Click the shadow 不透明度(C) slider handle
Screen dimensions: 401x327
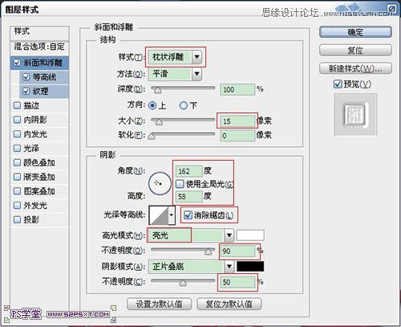[183, 283]
